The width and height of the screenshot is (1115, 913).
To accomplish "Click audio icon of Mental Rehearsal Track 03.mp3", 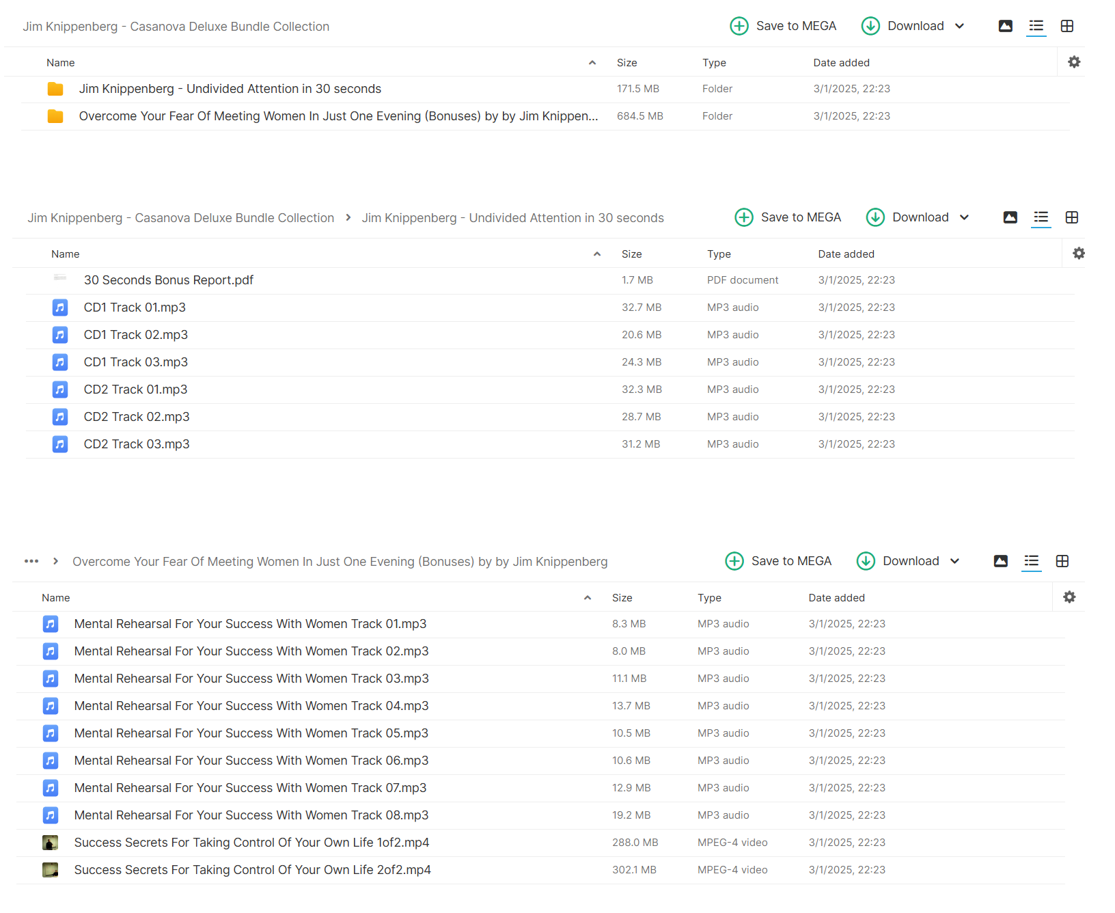I will point(51,679).
